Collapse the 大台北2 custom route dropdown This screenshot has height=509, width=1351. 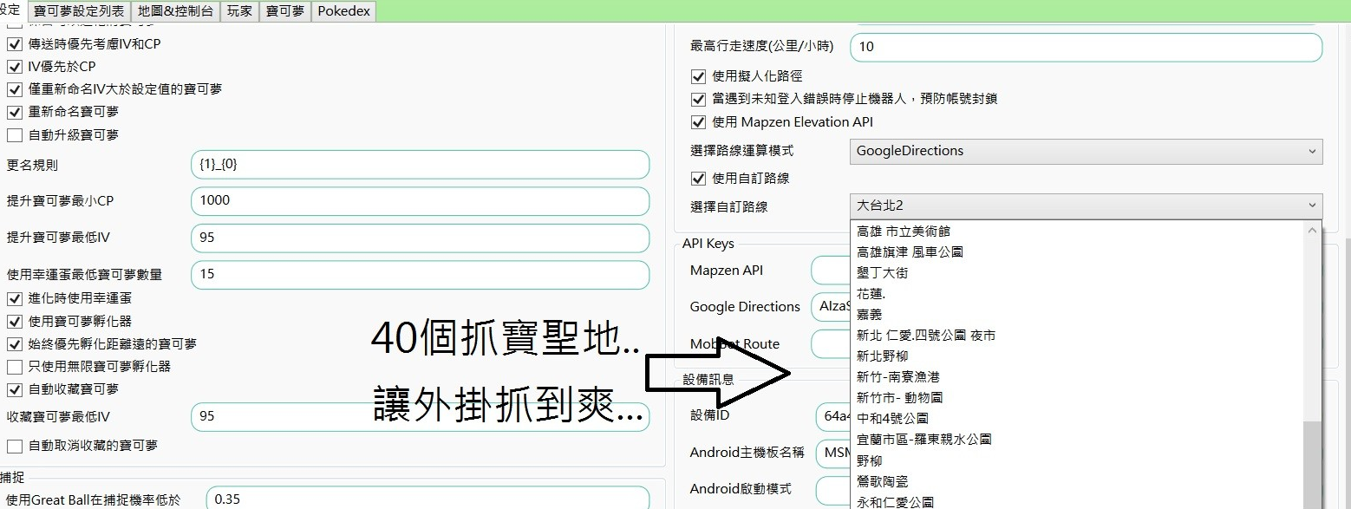click(1086, 206)
